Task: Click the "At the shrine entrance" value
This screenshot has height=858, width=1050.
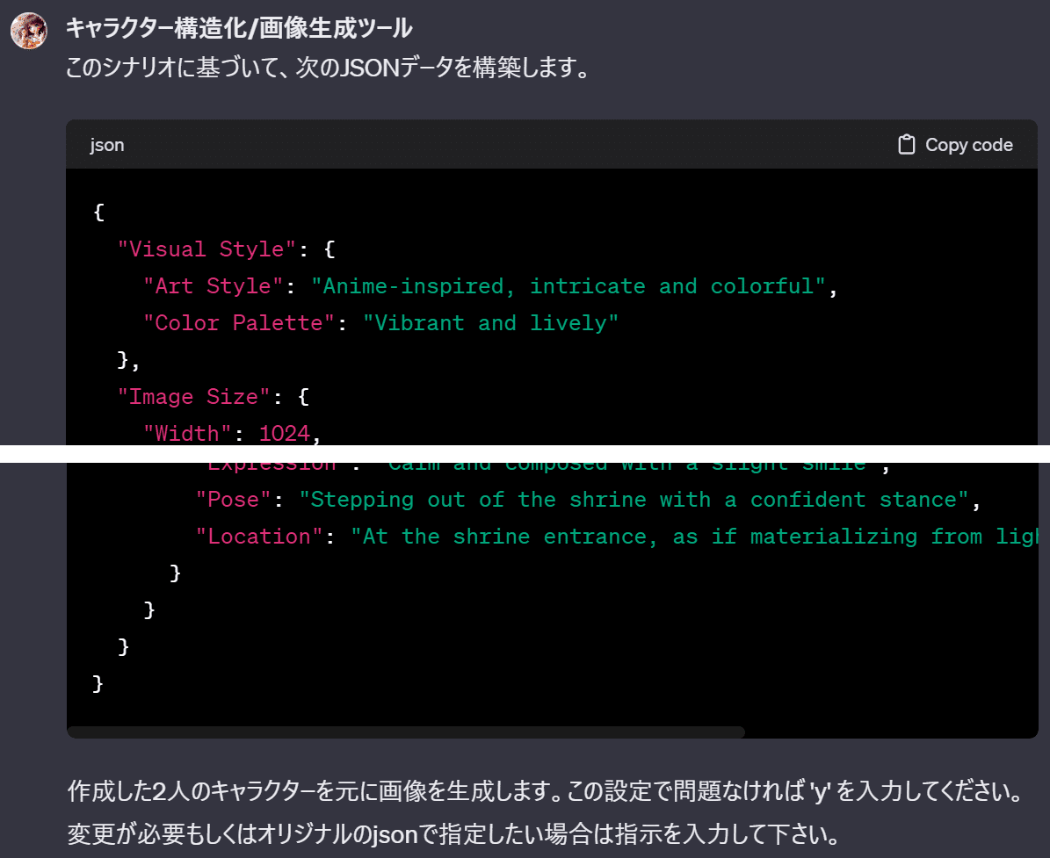Action: click(x=694, y=536)
